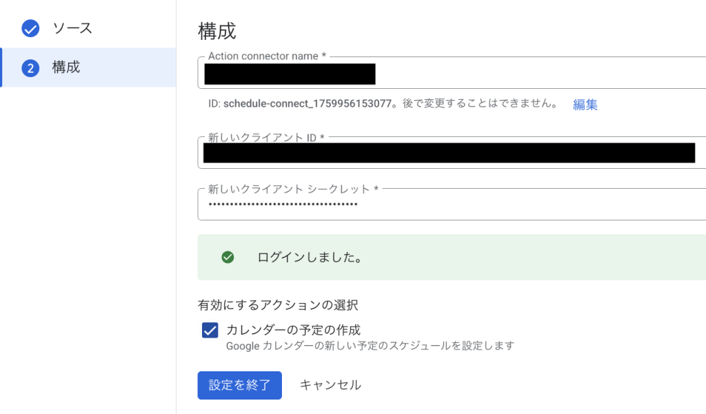The width and height of the screenshot is (706, 414).
Task: Click the masked client secret dots
Action: (x=283, y=205)
